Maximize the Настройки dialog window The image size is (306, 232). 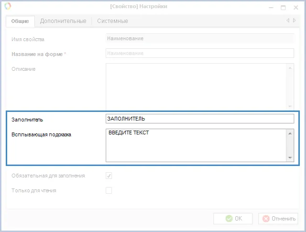pos(283,7)
